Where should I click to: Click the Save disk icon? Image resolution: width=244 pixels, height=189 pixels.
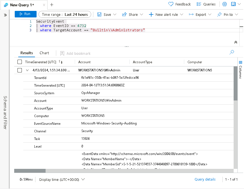pos(99,14)
